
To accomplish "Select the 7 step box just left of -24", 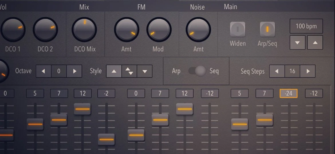I will pyautogui.click(x=265, y=93).
